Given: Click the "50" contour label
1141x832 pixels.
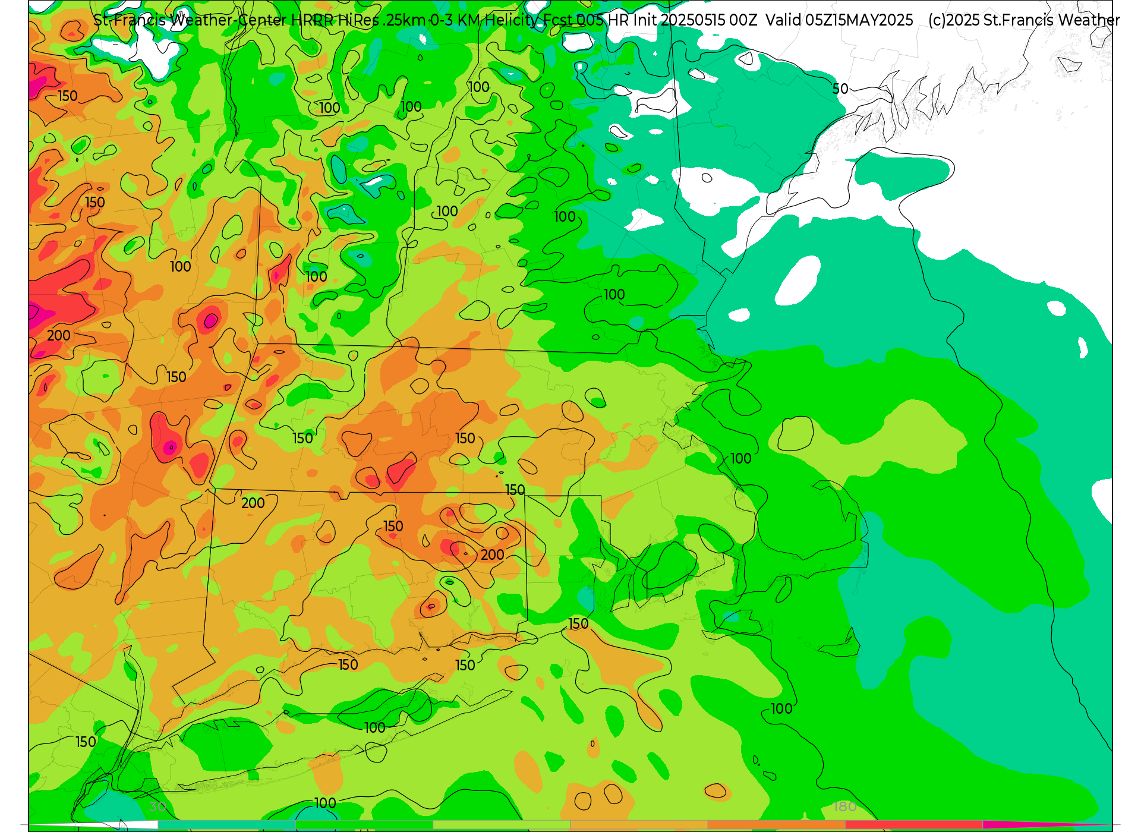Looking at the screenshot, I should coord(840,89).
